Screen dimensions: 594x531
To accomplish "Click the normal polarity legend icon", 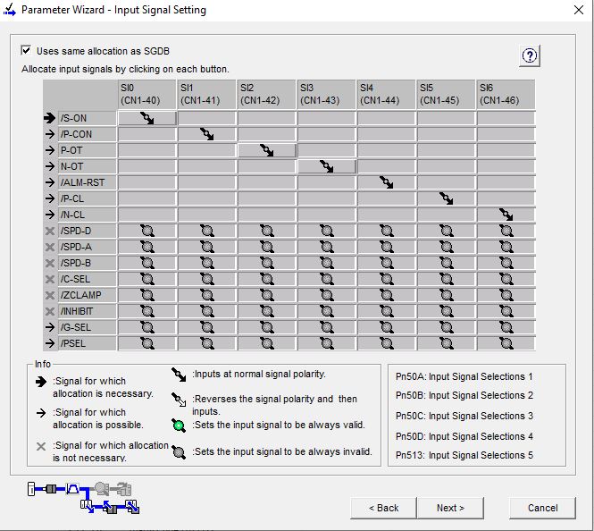I will [x=179, y=374].
